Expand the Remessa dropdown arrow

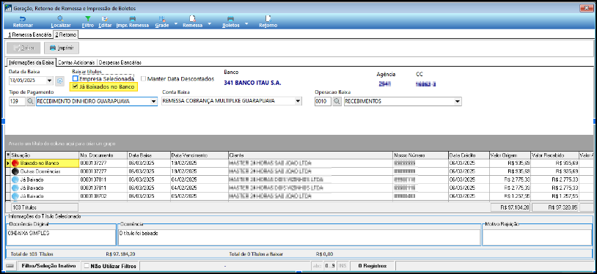coord(210,23)
